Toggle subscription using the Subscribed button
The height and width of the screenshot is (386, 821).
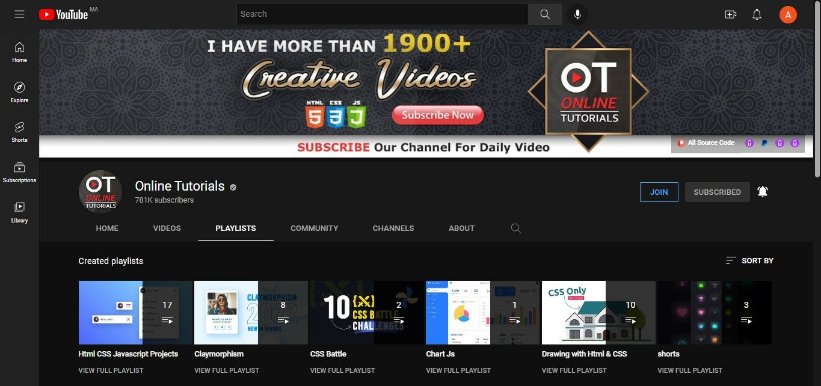717,192
